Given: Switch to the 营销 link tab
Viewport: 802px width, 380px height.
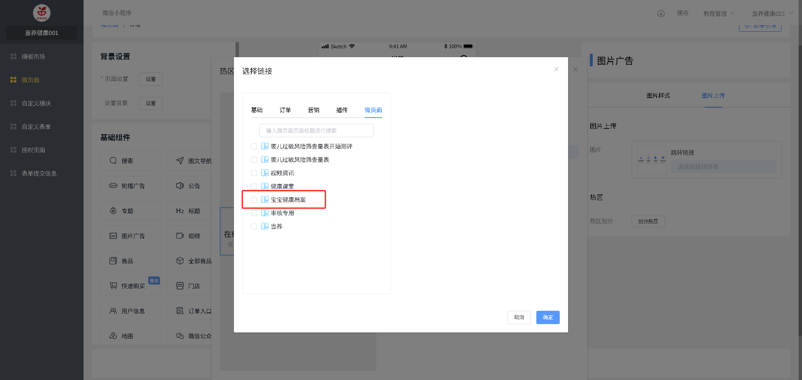Looking at the screenshot, I should pos(314,110).
